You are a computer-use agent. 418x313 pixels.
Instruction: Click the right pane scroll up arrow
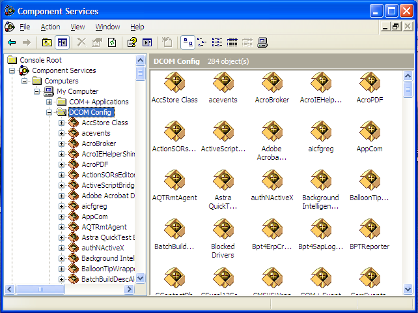(x=408, y=76)
